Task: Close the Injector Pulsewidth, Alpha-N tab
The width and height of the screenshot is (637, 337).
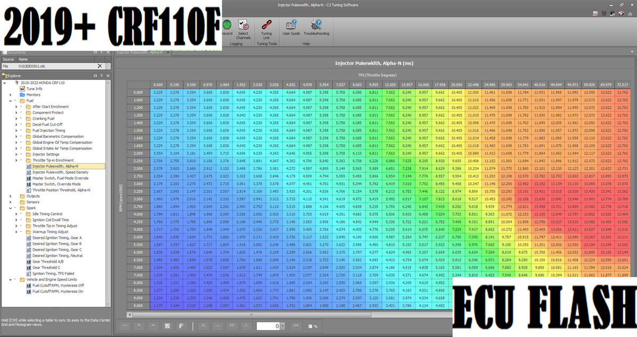Action: click(168, 52)
